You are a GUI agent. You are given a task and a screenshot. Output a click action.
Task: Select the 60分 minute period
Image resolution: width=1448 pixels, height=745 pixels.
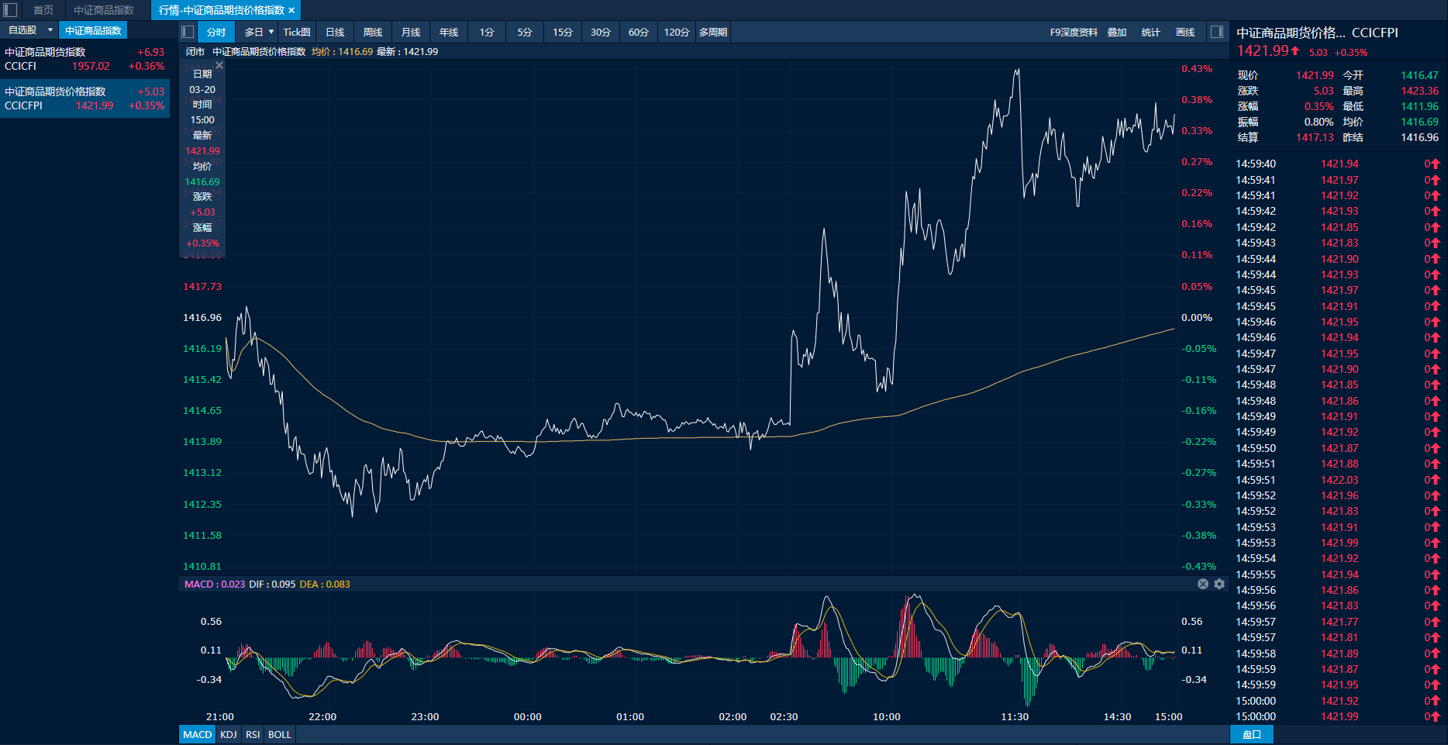[x=639, y=32]
